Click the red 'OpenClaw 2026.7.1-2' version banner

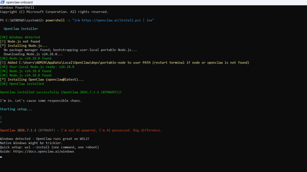[x=18, y=130]
